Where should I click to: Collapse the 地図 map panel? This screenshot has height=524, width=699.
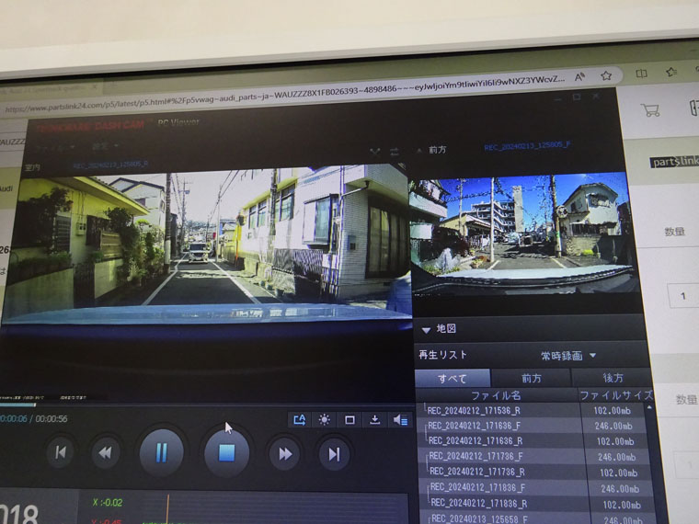point(426,329)
